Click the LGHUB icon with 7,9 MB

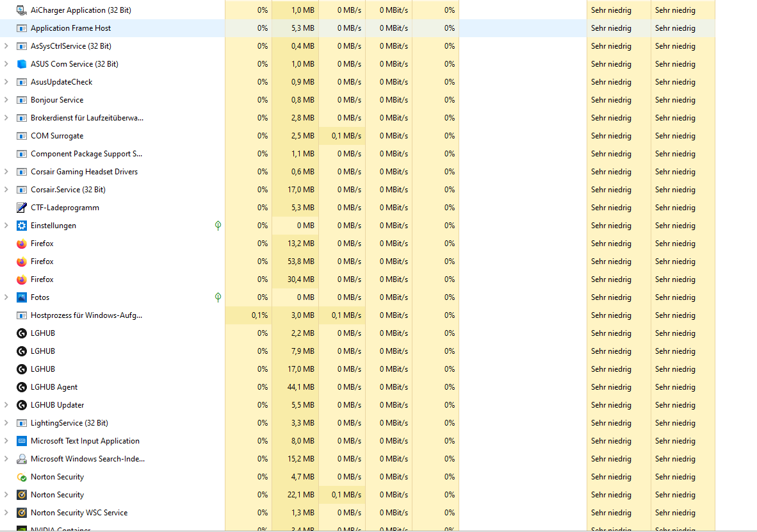point(21,351)
